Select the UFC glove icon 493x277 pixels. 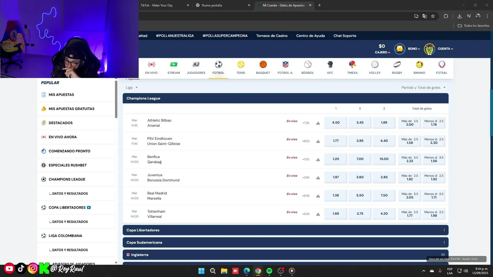(330, 65)
